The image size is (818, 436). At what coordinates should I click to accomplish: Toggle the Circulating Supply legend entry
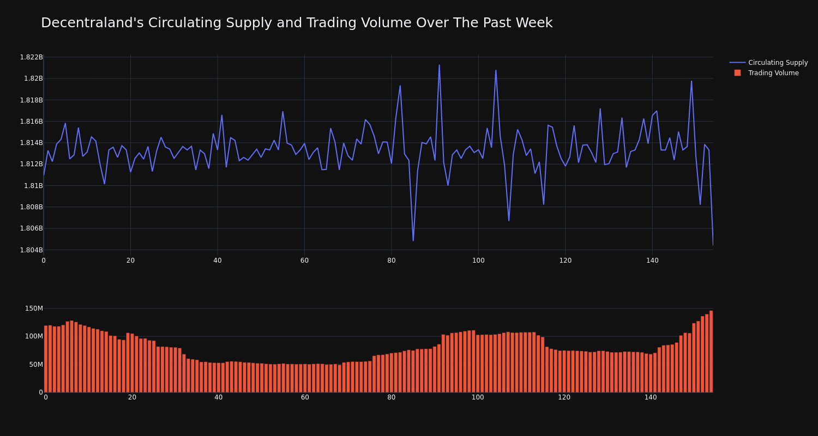click(x=768, y=63)
